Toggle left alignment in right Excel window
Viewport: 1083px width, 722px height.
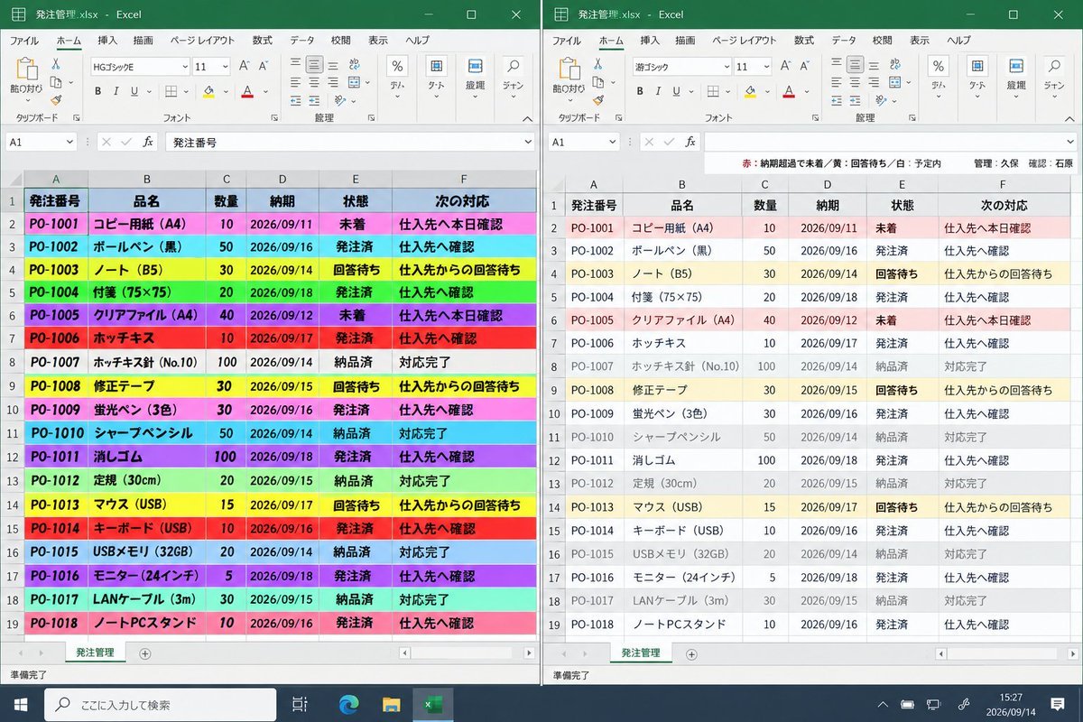(x=838, y=82)
